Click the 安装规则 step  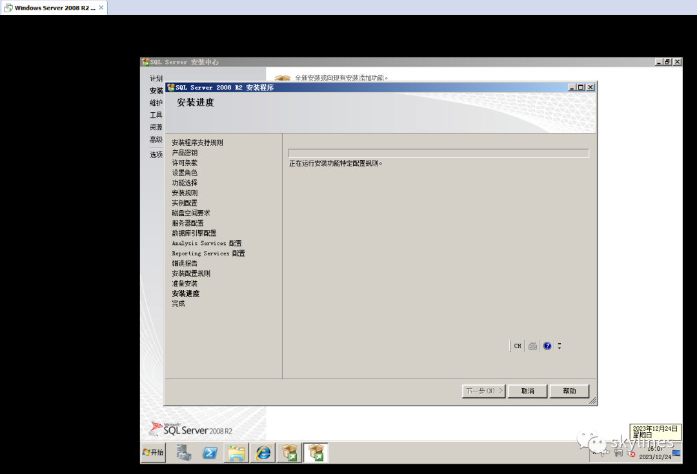(x=185, y=193)
